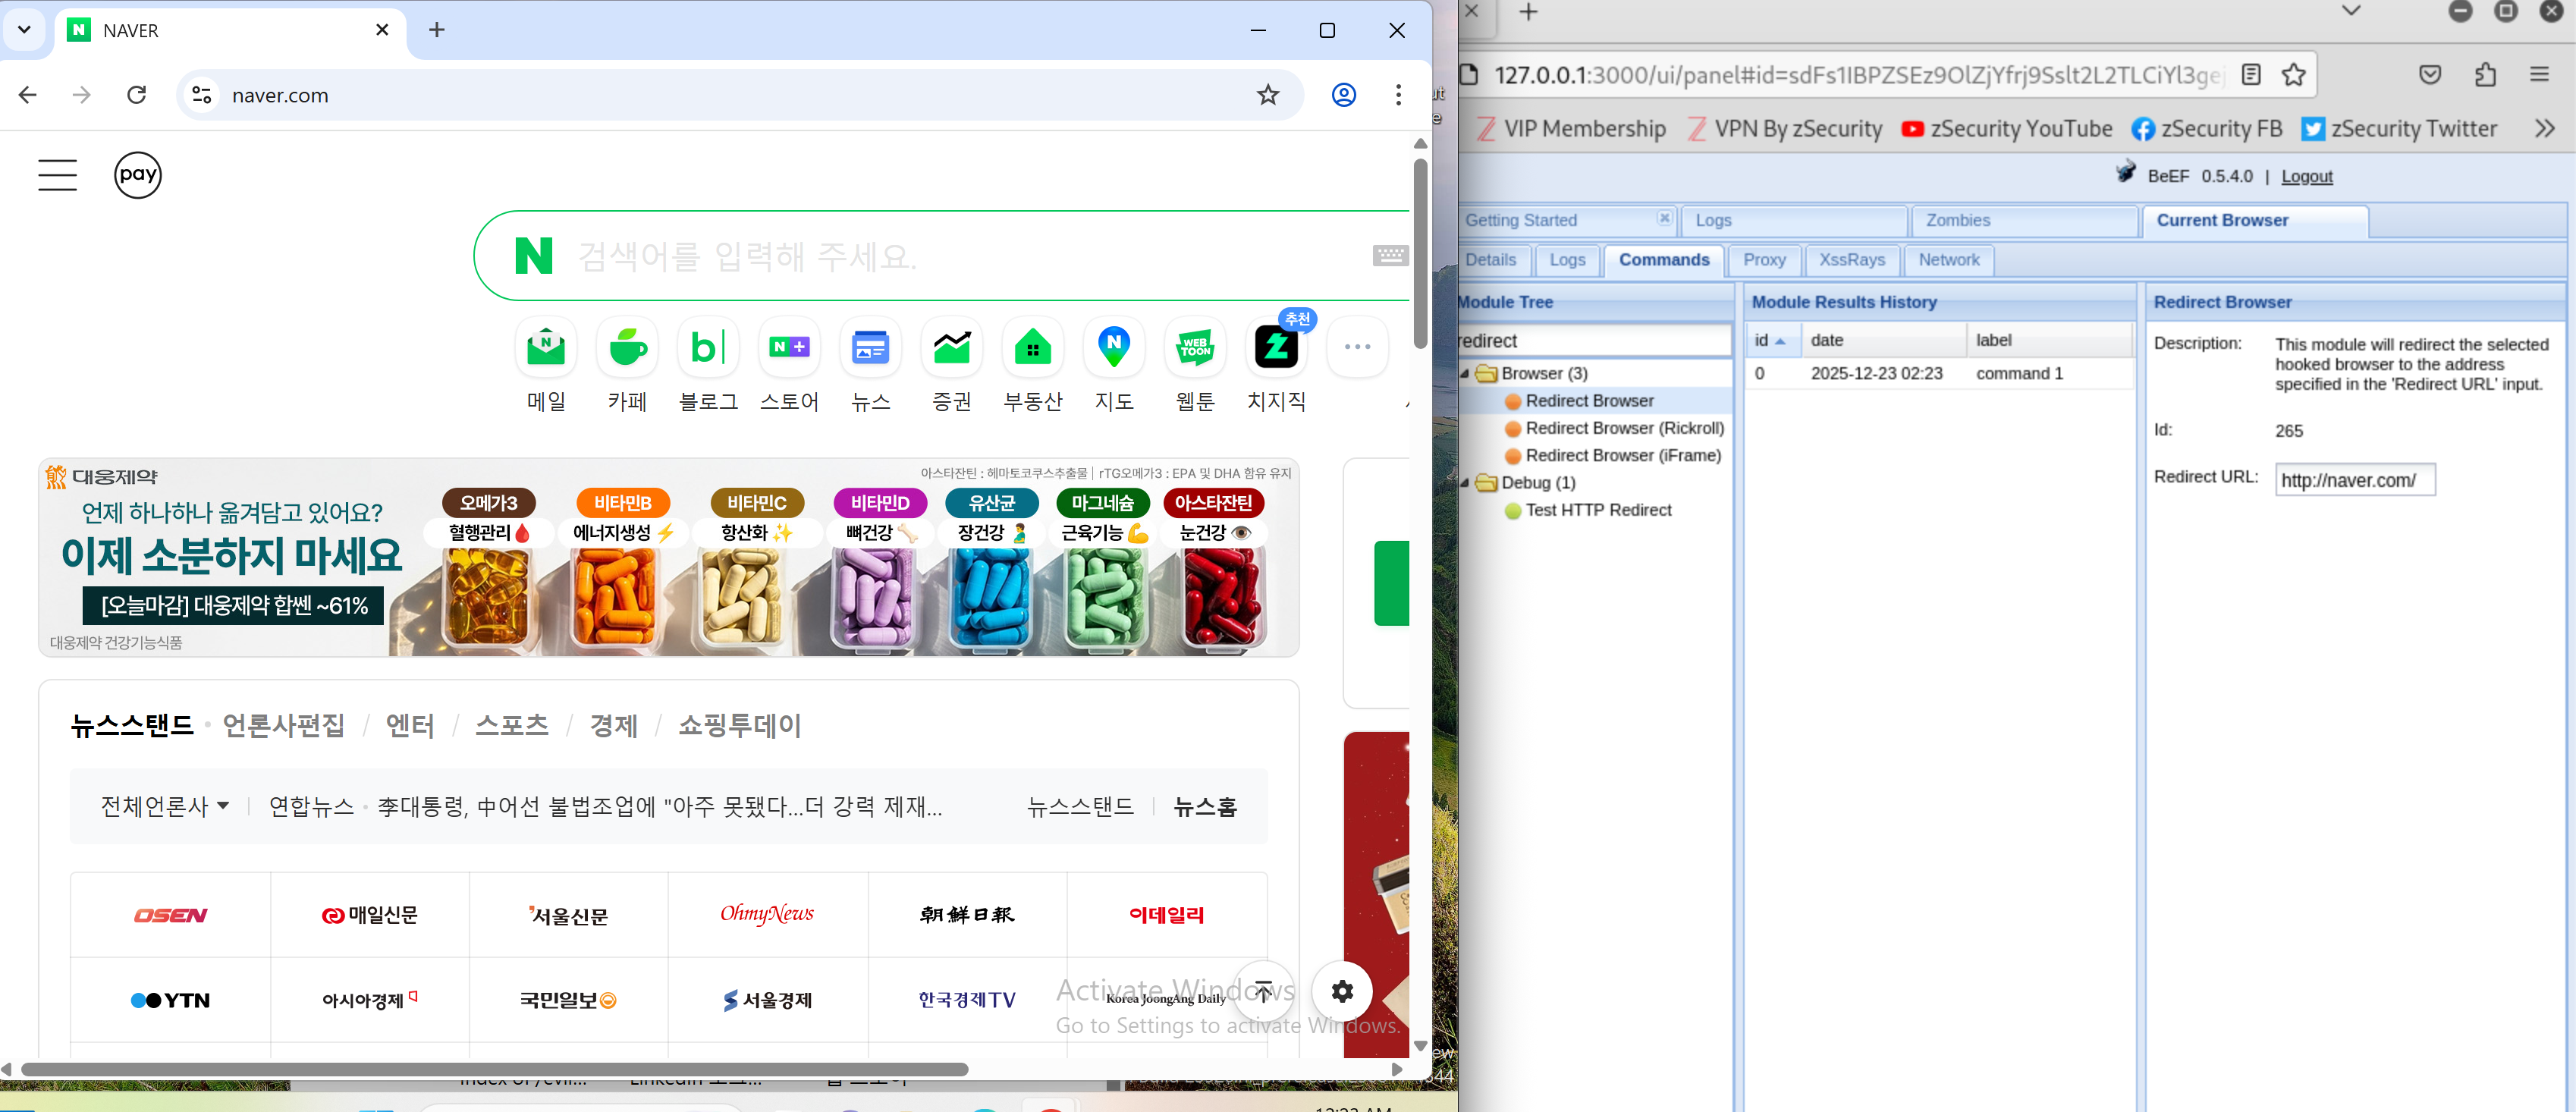Open the Zombies tab in BeEF
Image resolution: width=2576 pixels, height=1112 pixels.
point(1957,220)
